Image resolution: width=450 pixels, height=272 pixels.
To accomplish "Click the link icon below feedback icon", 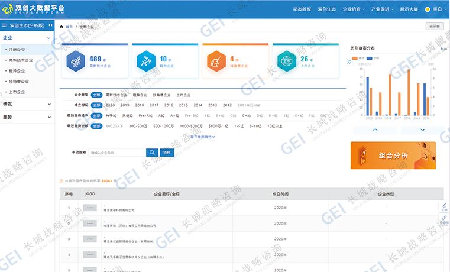I will coord(444,218).
